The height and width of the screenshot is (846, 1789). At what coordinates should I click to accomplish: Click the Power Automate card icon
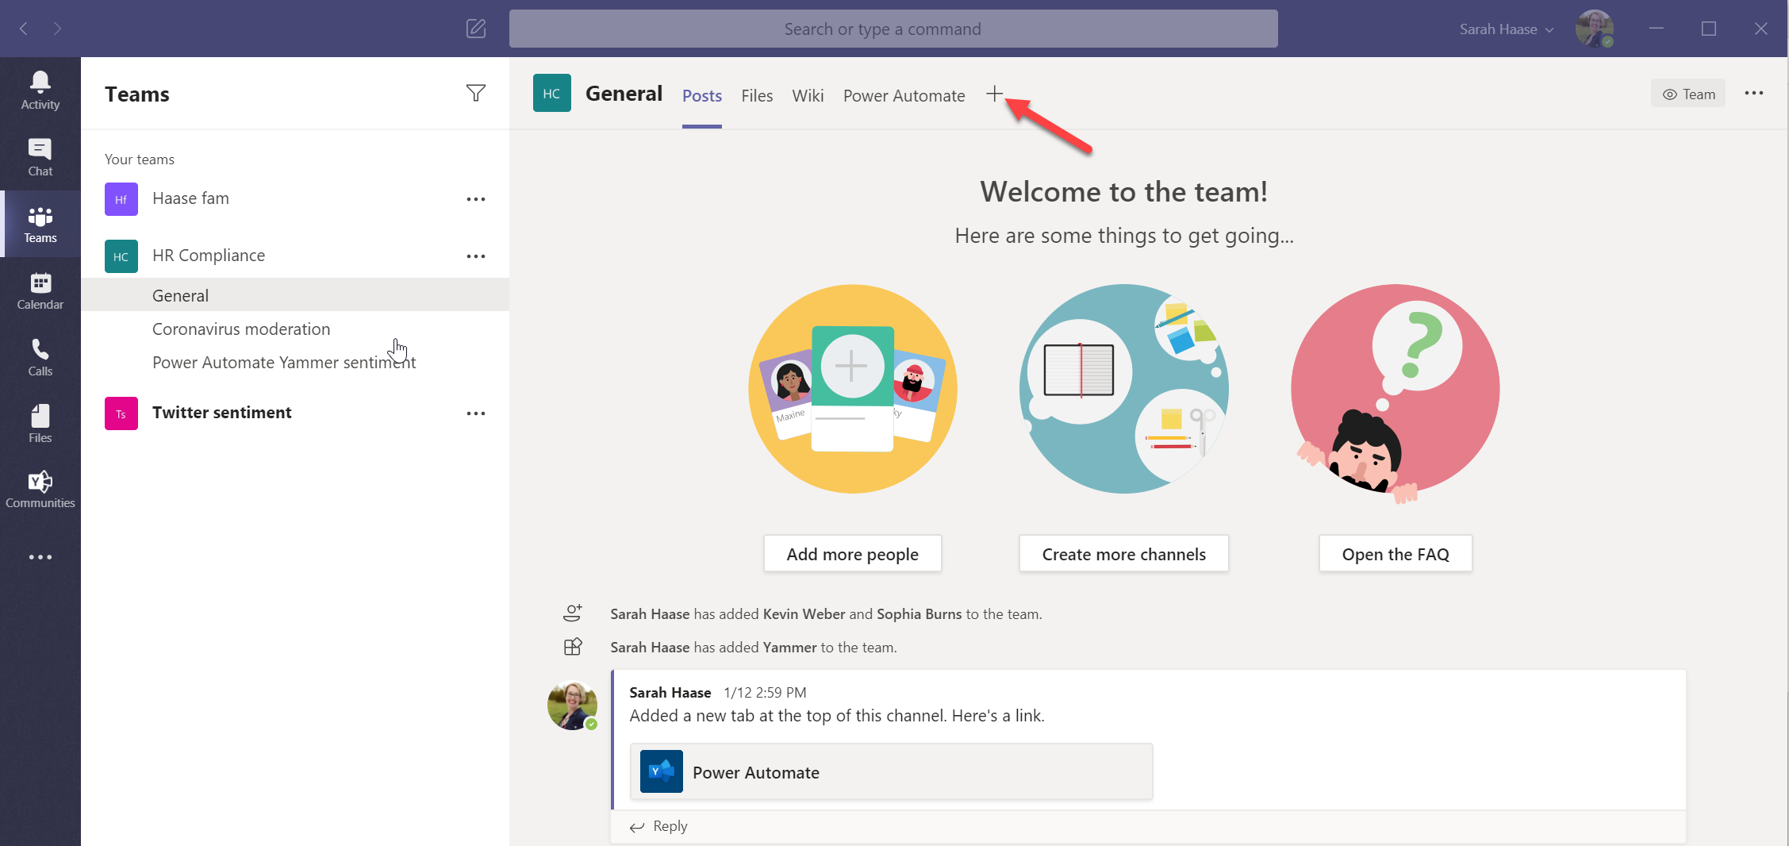(x=660, y=771)
